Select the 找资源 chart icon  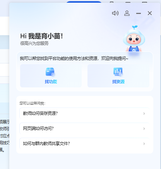pyautogui.click(x=118, y=72)
